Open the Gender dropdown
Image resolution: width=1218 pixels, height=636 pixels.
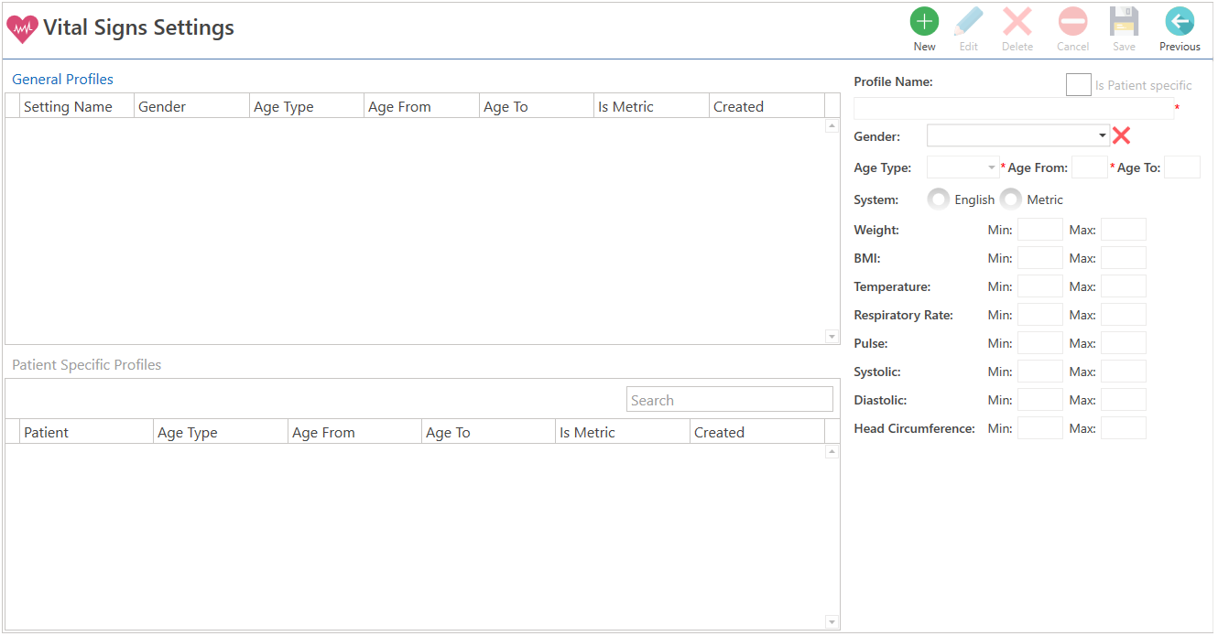pos(1018,135)
